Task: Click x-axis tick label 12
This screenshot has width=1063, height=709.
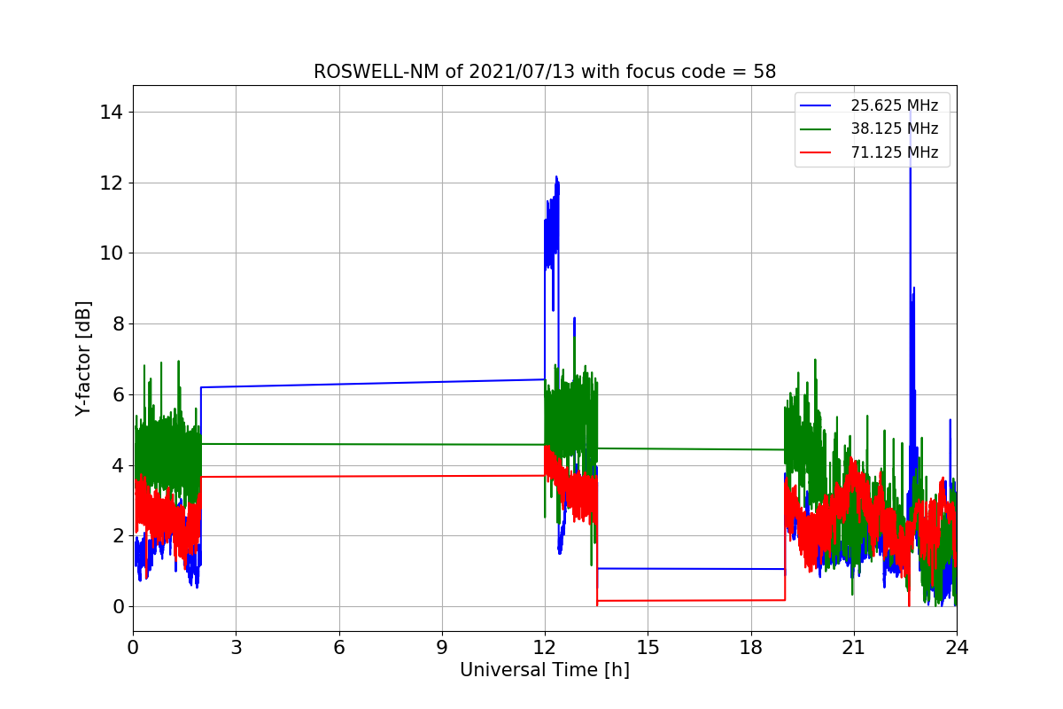Action: click(x=545, y=647)
